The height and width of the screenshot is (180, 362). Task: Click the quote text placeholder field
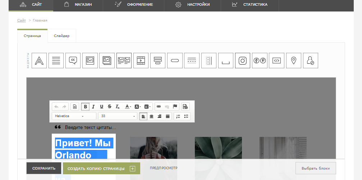click(91, 128)
